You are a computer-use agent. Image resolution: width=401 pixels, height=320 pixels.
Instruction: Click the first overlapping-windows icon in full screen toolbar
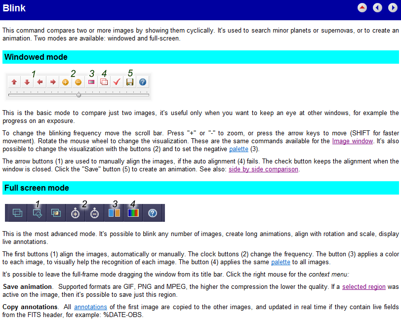tap(17, 213)
